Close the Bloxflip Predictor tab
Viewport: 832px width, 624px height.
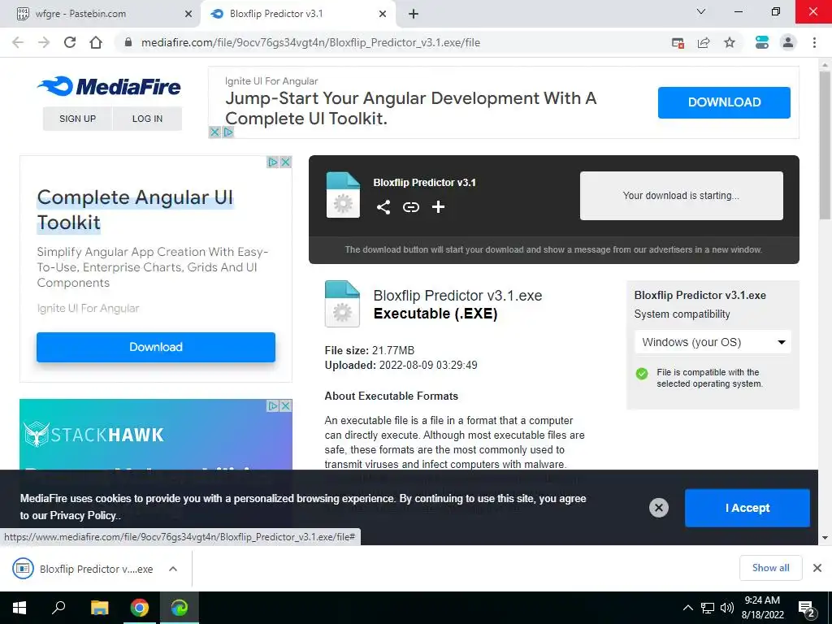click(x=383, y=15)
